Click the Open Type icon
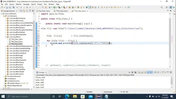 pyautogui.click(x=78, y=7)
